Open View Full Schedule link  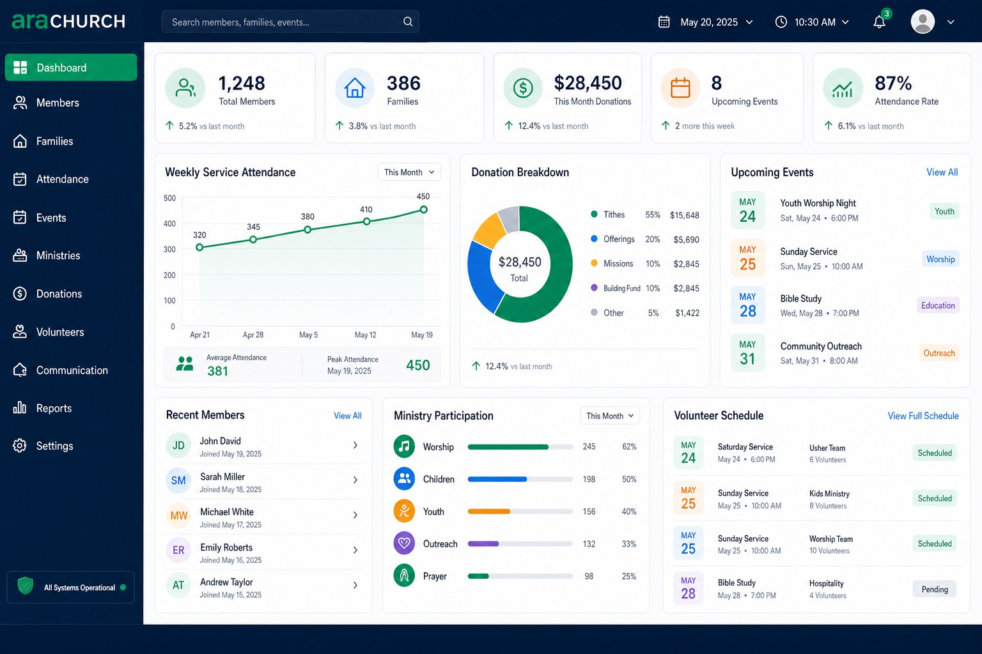[923, 416]
